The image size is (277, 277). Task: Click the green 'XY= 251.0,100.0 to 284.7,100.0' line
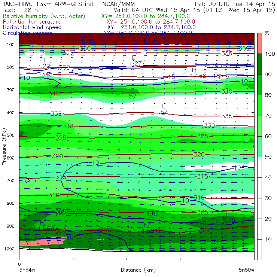point(146,16)
